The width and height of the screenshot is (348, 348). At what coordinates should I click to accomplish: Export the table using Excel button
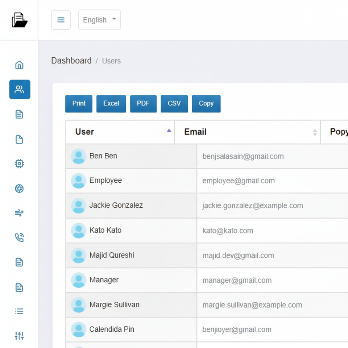point(111,104)
